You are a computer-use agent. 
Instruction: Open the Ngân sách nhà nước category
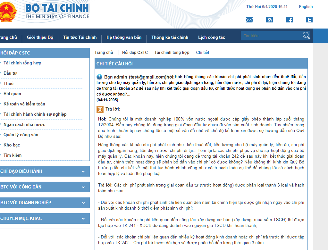(24, 125)
